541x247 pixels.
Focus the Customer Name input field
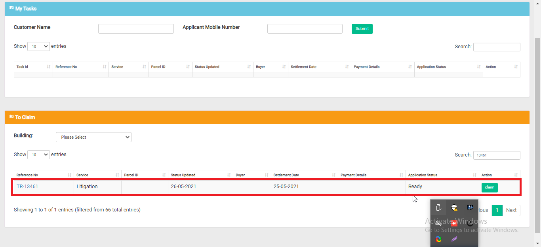[136, 28]
